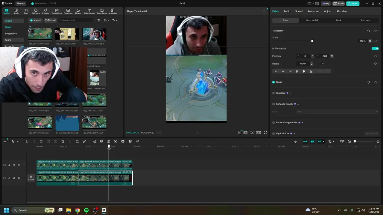383x215 pixels.
Task: Click the player aspect ratio icon
Action: tap(258, 133)
